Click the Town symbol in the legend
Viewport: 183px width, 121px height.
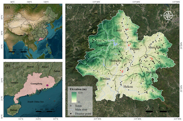71,106
